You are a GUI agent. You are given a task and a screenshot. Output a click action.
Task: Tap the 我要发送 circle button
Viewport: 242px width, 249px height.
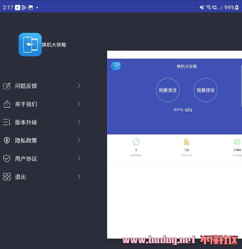click(x=168, y=90)
